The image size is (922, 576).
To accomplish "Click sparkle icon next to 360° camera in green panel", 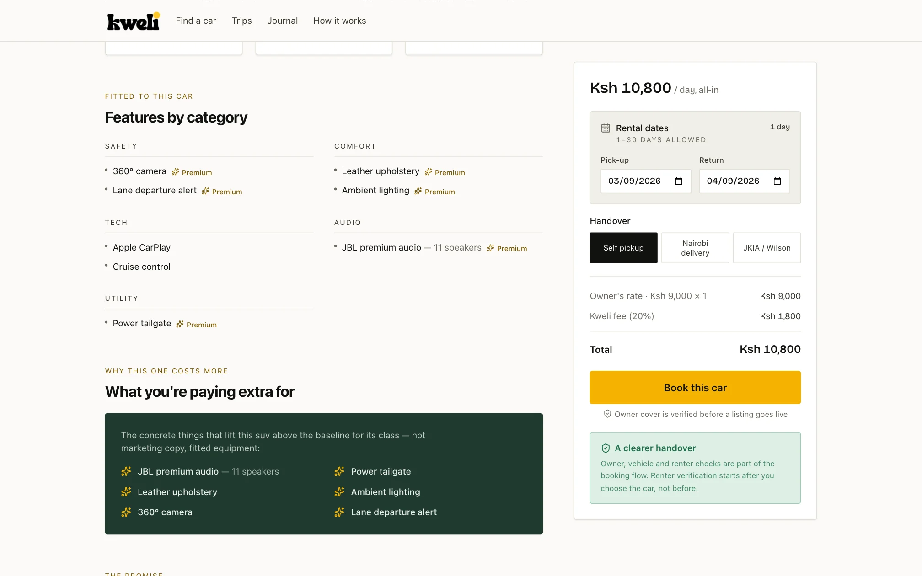I will [126, 512].
